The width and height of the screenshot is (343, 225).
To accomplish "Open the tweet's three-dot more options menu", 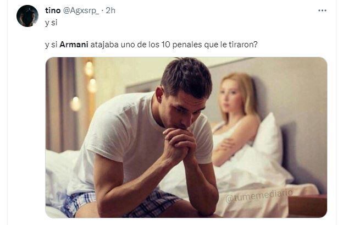I will coord(322,10).
